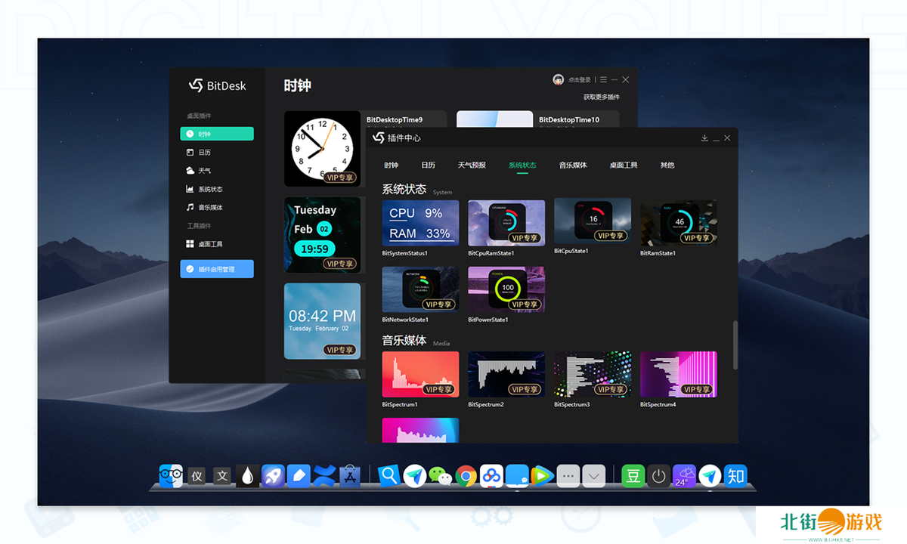Launch WeChat from the dock
Screen dimensions: 907x544
pyautogui.click(x=440, y=475)
